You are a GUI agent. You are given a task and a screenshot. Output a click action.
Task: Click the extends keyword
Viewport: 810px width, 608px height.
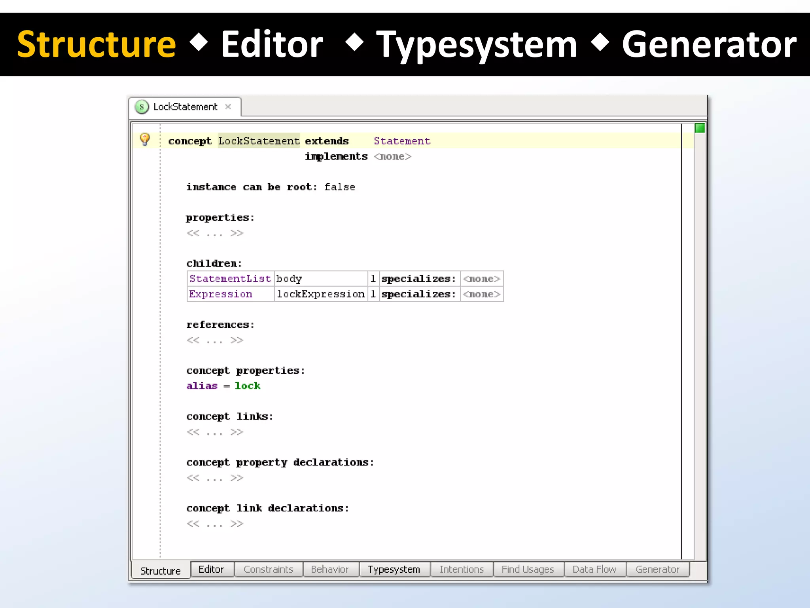pyautogui.click(x=327, y=141)
